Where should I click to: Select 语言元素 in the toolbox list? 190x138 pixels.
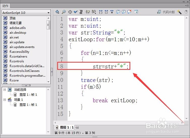[16, 23]
